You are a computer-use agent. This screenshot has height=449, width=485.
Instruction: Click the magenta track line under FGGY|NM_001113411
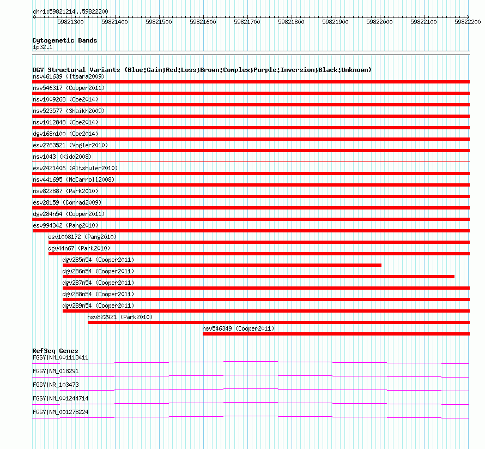click(251, 362)
